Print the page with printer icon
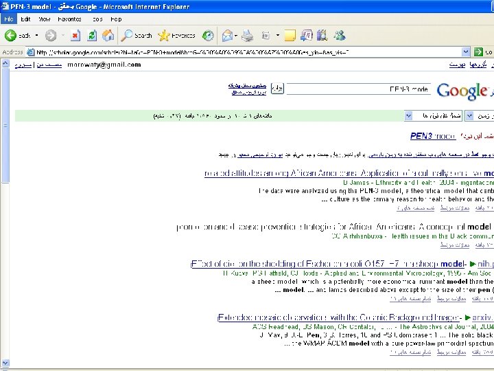The height and width of the screenshot is (371, 494). 248,35
